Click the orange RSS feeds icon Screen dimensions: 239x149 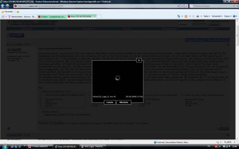pyautogui.click(x=186, y=16)
